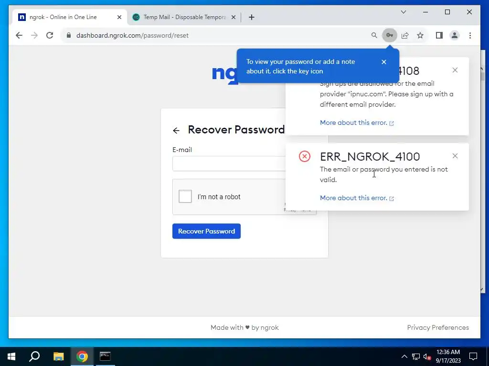The width and height of the screenshot is (489, 366).
Task: Switch to the Temp Mail tab
Action: (184, 17)
